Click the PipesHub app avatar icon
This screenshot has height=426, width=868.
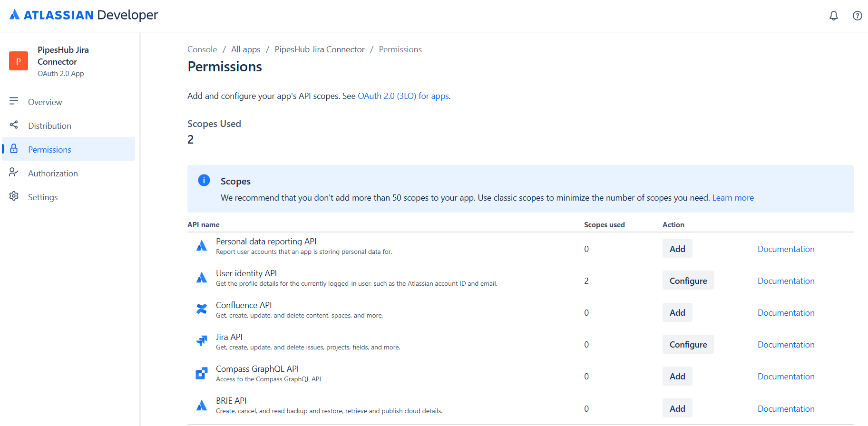point(19,61)
